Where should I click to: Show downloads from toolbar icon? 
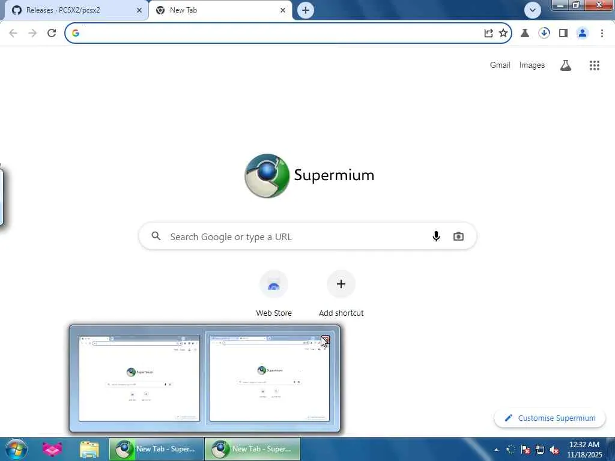544,33
